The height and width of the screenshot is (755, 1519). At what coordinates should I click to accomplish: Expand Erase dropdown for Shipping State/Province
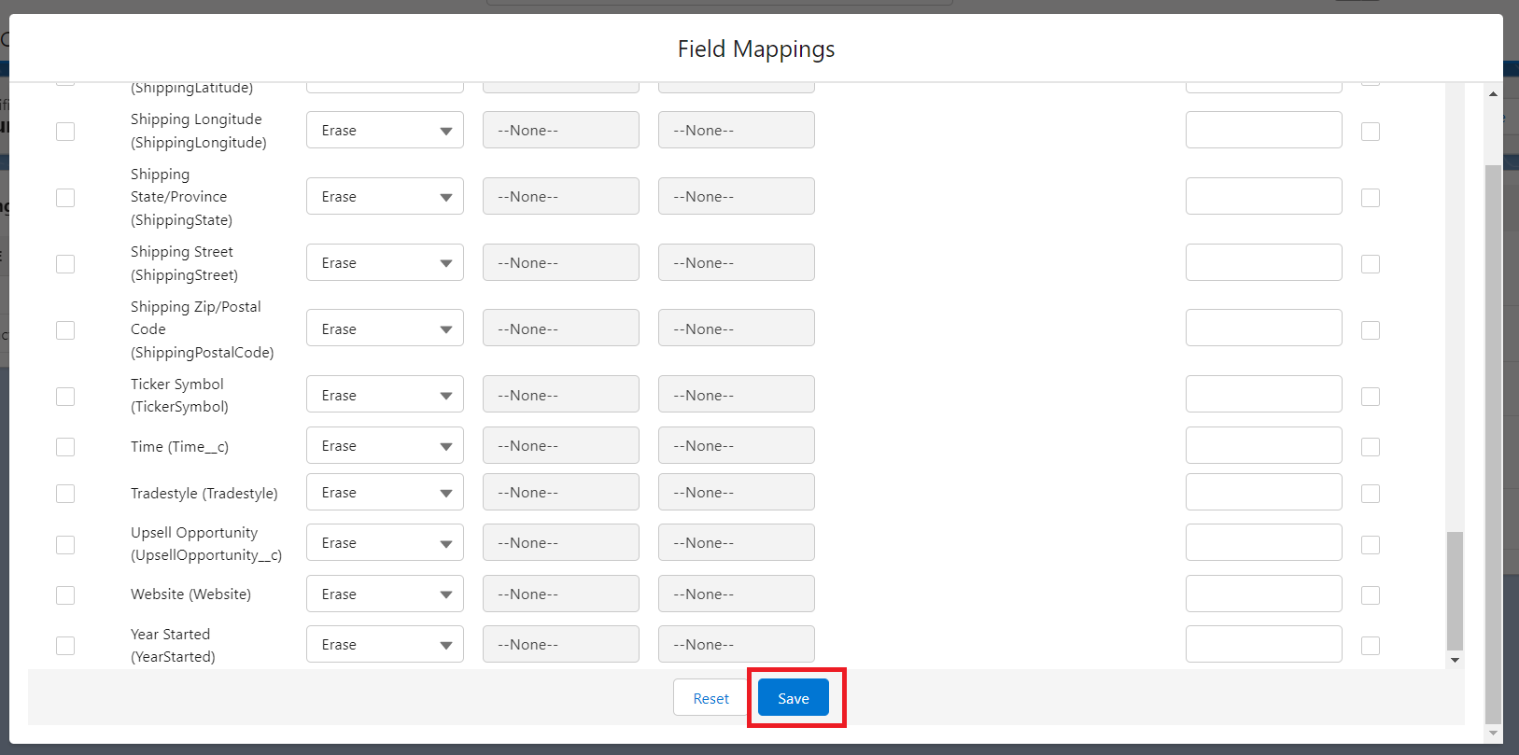(x=385, y=197)
